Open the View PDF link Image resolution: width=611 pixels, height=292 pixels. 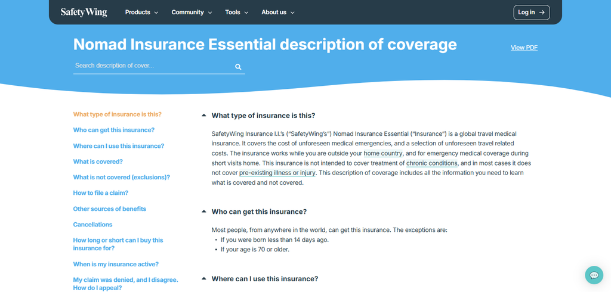click(x=524, y=48)
